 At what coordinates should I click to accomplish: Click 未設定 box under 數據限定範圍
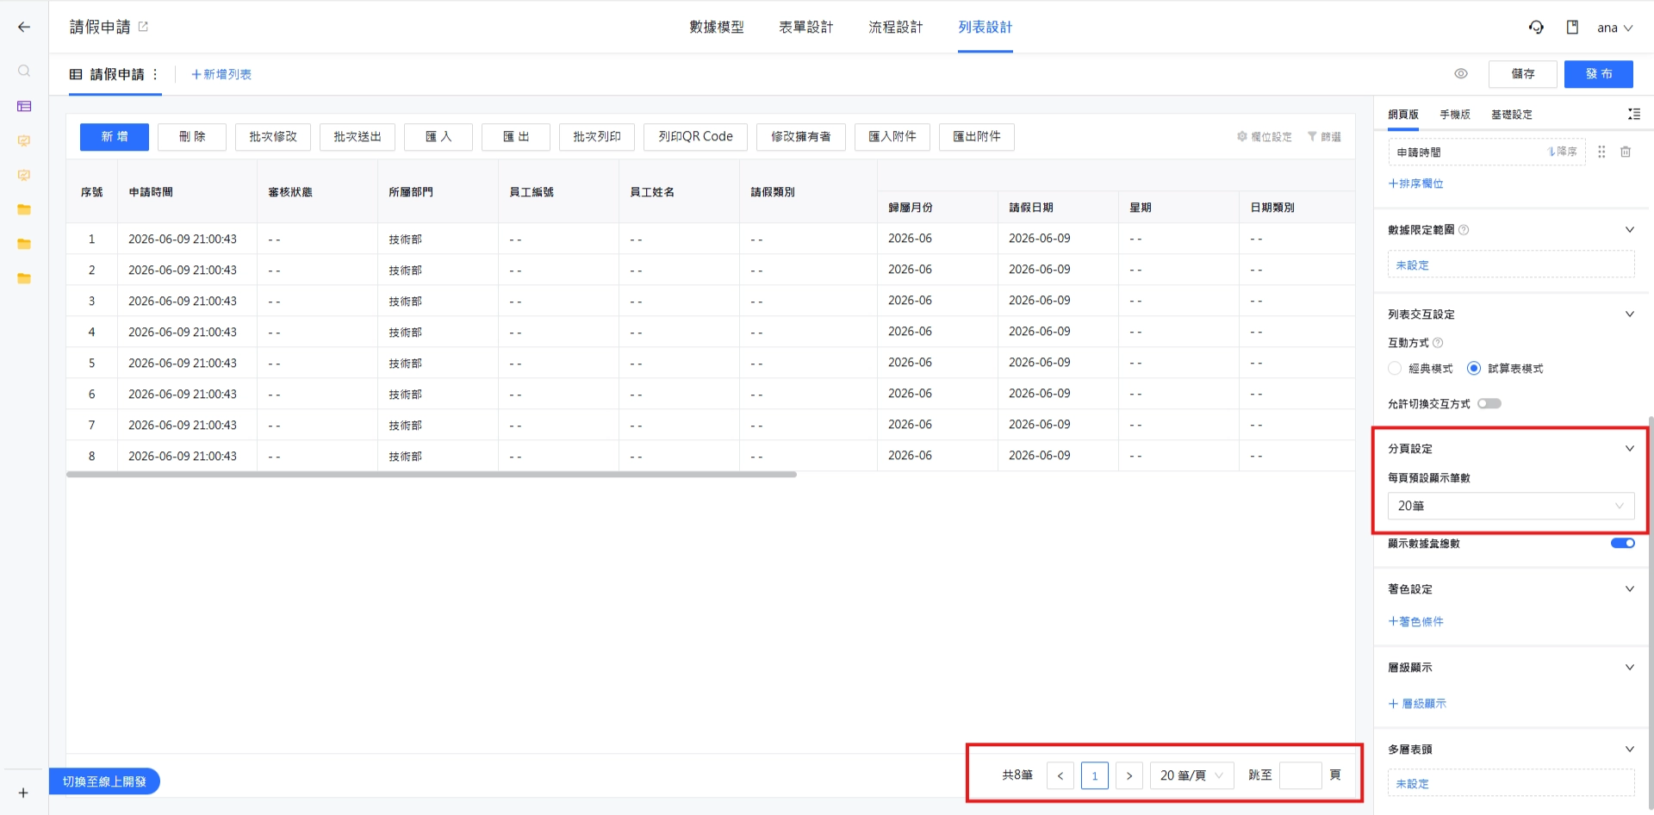pos(1511,264)
